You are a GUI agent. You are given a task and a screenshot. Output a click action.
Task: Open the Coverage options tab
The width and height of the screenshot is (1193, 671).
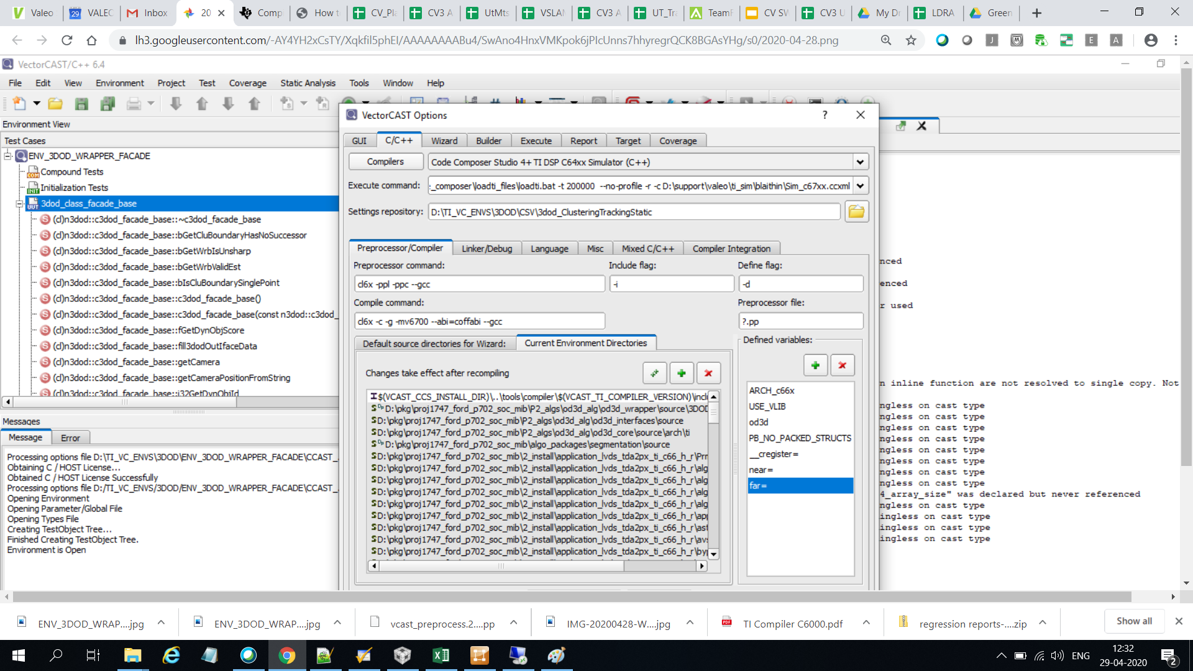[677, 141]
